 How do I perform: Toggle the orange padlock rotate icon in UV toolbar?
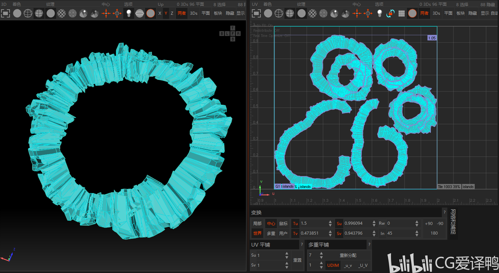391,13
